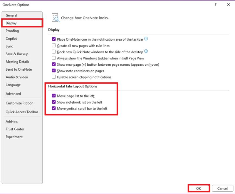This screenshot has width=235, height=194.
Task: Click the display magnifier icon next to heading
Action: (x=56, y=18)
